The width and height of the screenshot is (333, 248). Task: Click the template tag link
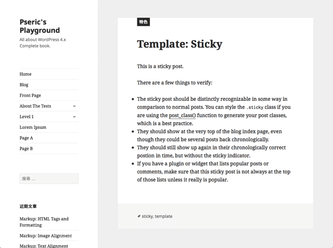coord(163,216)
